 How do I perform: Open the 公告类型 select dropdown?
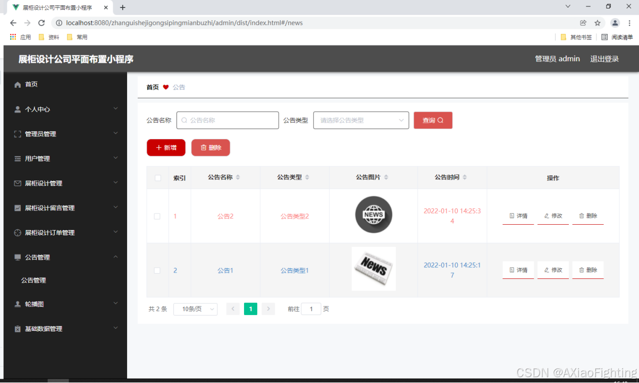[x=361, y=121]
